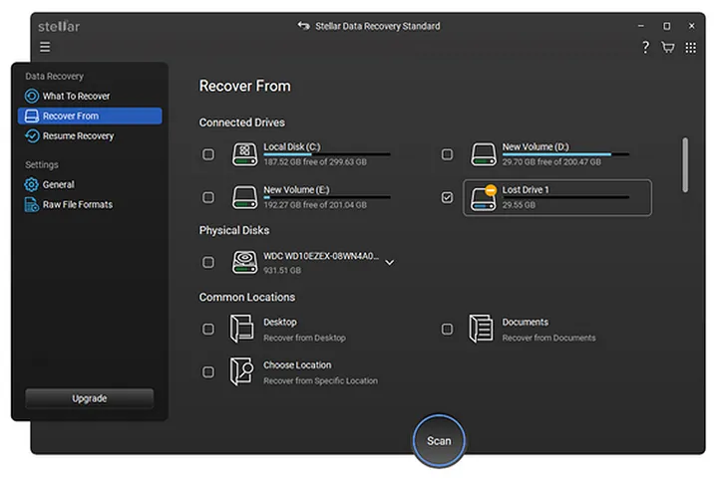Image resolution: width=718 pixels, height=479 pixels.
Task: Click the Desktop location icon
Action: (x=242, y=329)
